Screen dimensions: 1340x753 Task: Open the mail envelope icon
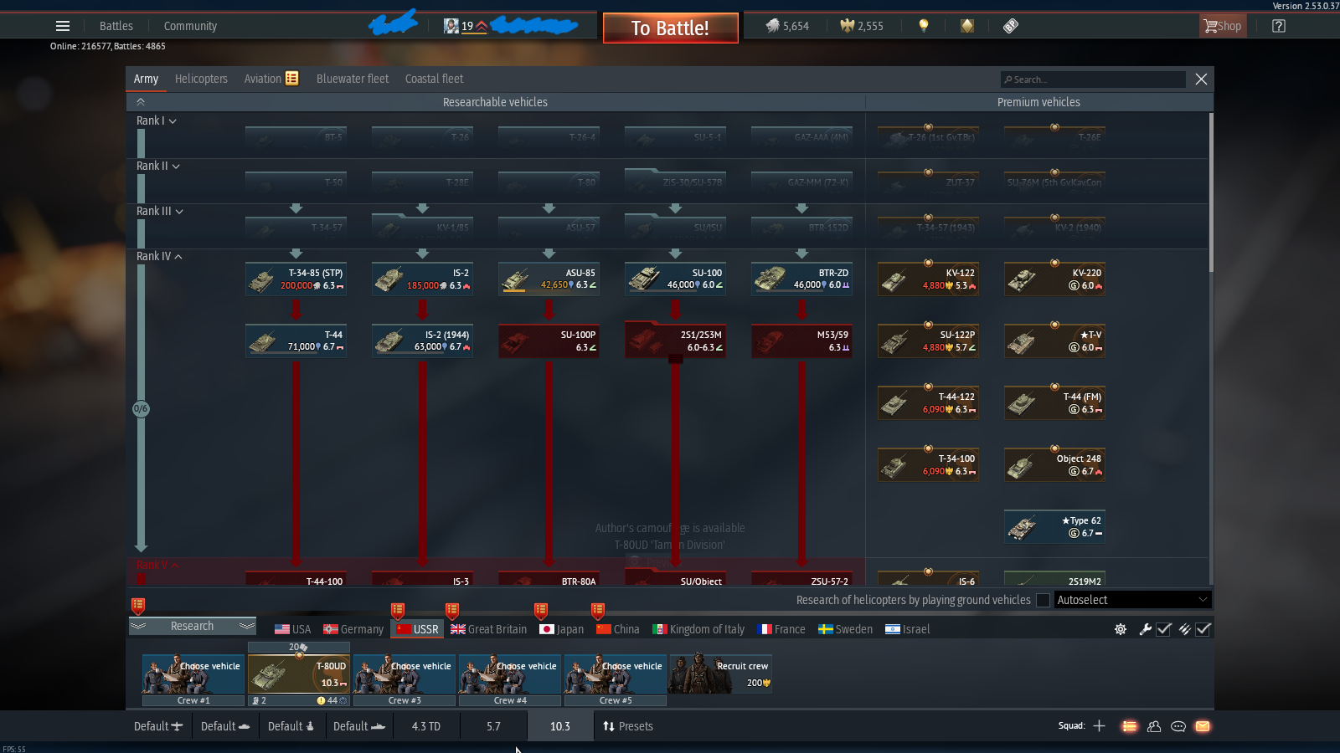1203,726
